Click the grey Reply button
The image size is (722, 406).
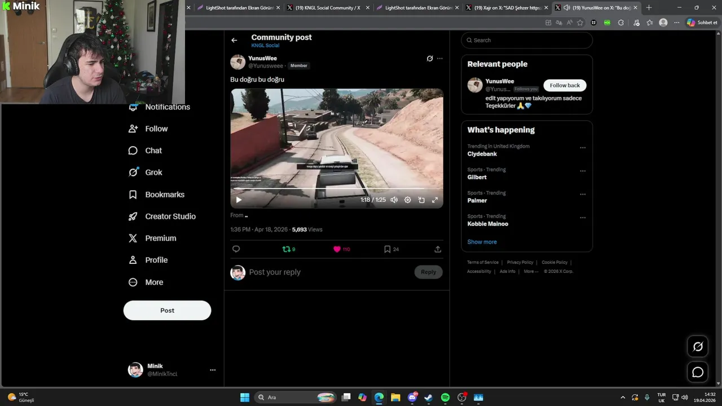[x=428, y=272]
